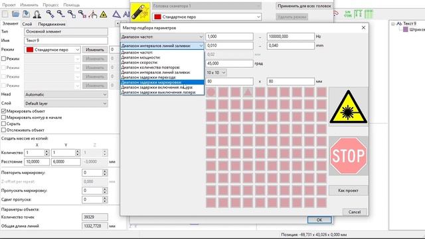Open the Диапазон частот combo box at top
Image resolution: width=425 pixels, height=239 pixels.
pyautogui.click(x=162, y=37)
